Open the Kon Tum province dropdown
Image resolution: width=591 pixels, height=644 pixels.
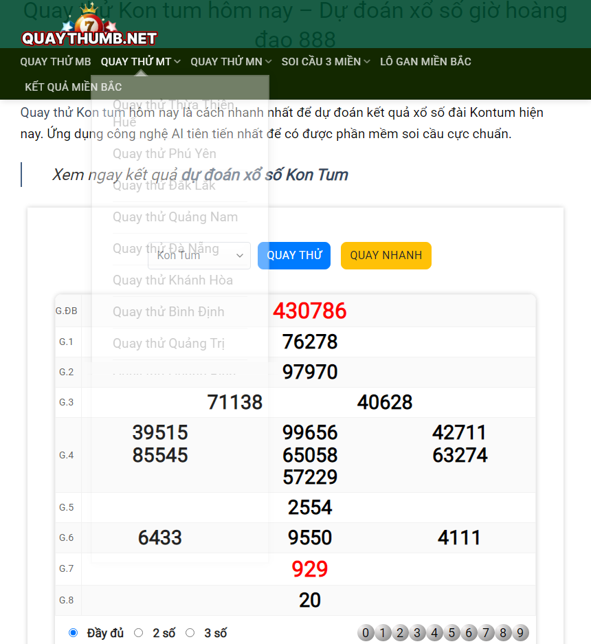199,256
